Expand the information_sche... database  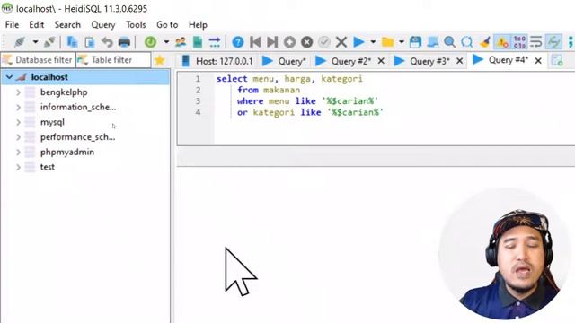point(18,108)
